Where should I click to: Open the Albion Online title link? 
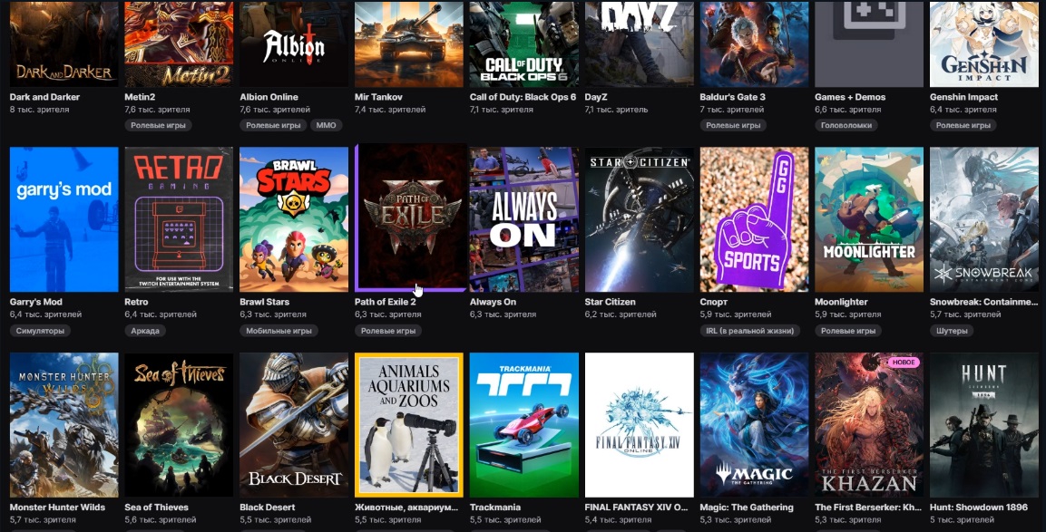[269, 97]
